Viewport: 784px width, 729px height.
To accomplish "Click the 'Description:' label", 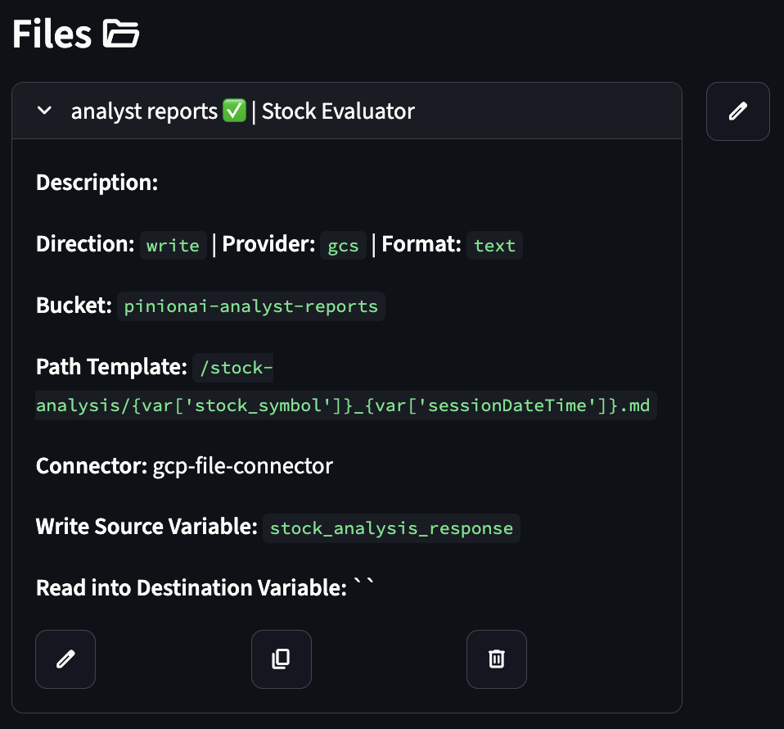I will pos(97,182).
